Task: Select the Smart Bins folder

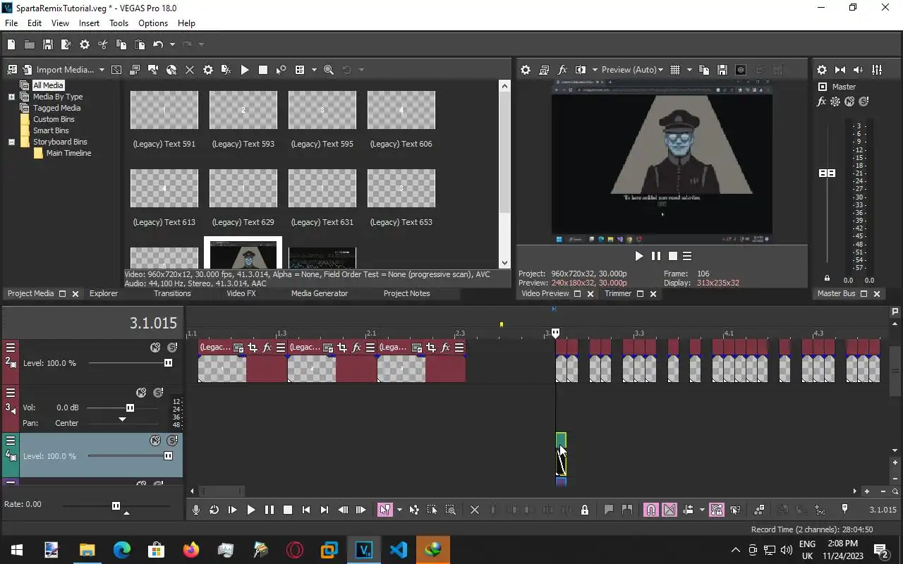Action: pyautogui.click(x=51, y=130)
